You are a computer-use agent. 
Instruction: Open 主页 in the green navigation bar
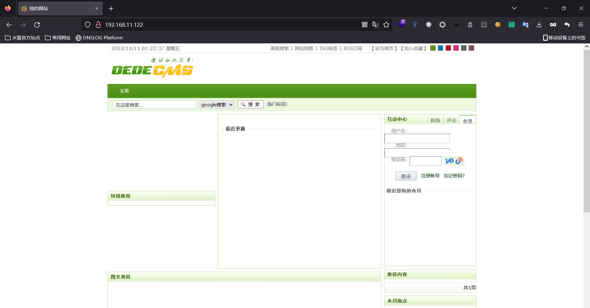click(124, 91)
